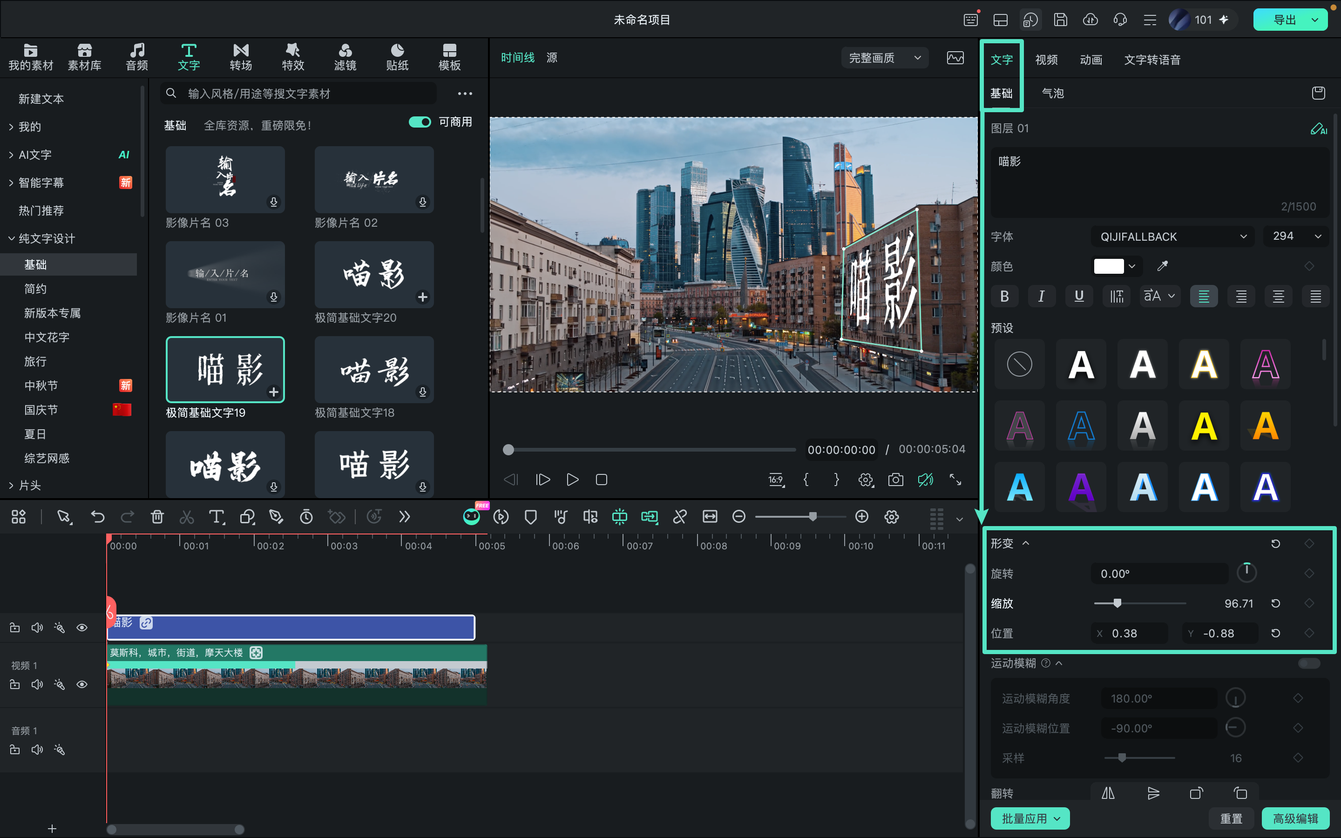Open the 完整画质 quality dropdown
1341x838 pixels.
(884, 58)
